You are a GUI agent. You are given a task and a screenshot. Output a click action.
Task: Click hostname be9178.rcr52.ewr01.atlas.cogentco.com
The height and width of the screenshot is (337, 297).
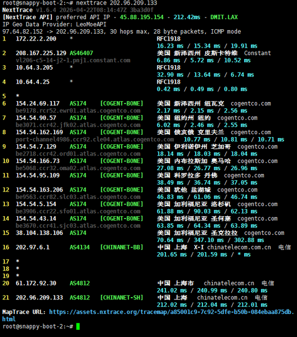click(x=78, y=111)
